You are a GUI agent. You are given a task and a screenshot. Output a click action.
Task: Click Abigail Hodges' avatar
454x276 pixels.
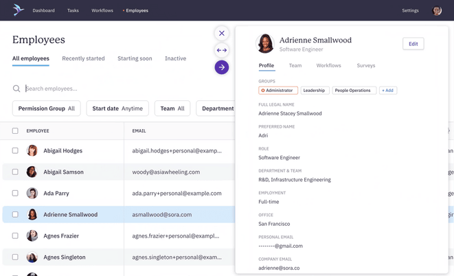(32, 151)
